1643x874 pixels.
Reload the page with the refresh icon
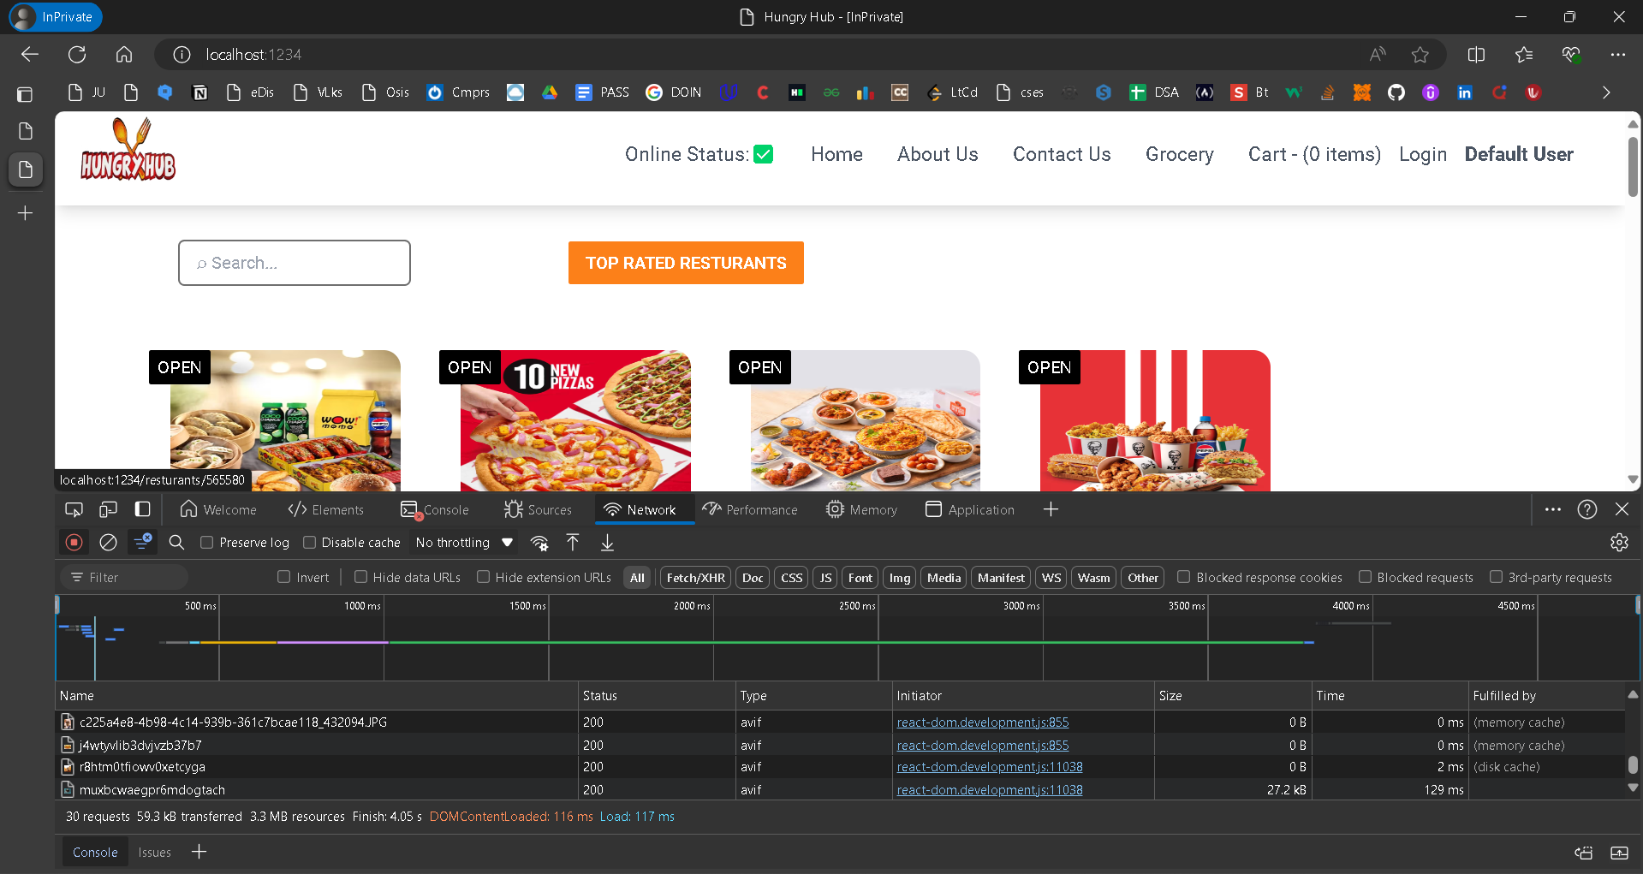pos(77,55)
